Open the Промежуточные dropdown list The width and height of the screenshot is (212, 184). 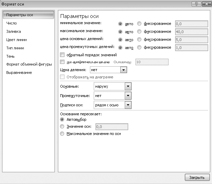(128, 96)
